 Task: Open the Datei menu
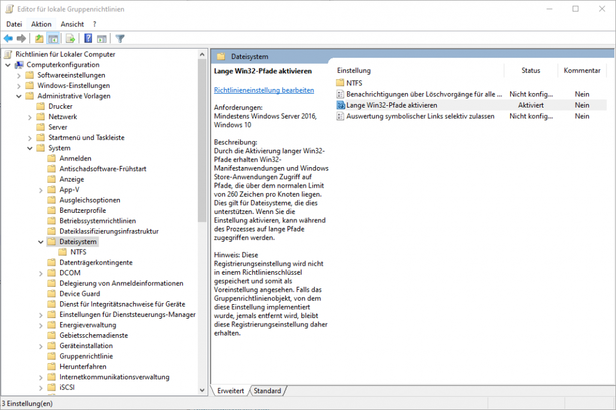[x=14, y=24]
